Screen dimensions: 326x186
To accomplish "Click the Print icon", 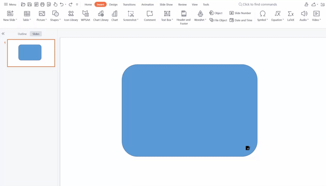I will [x=42, y=4].
